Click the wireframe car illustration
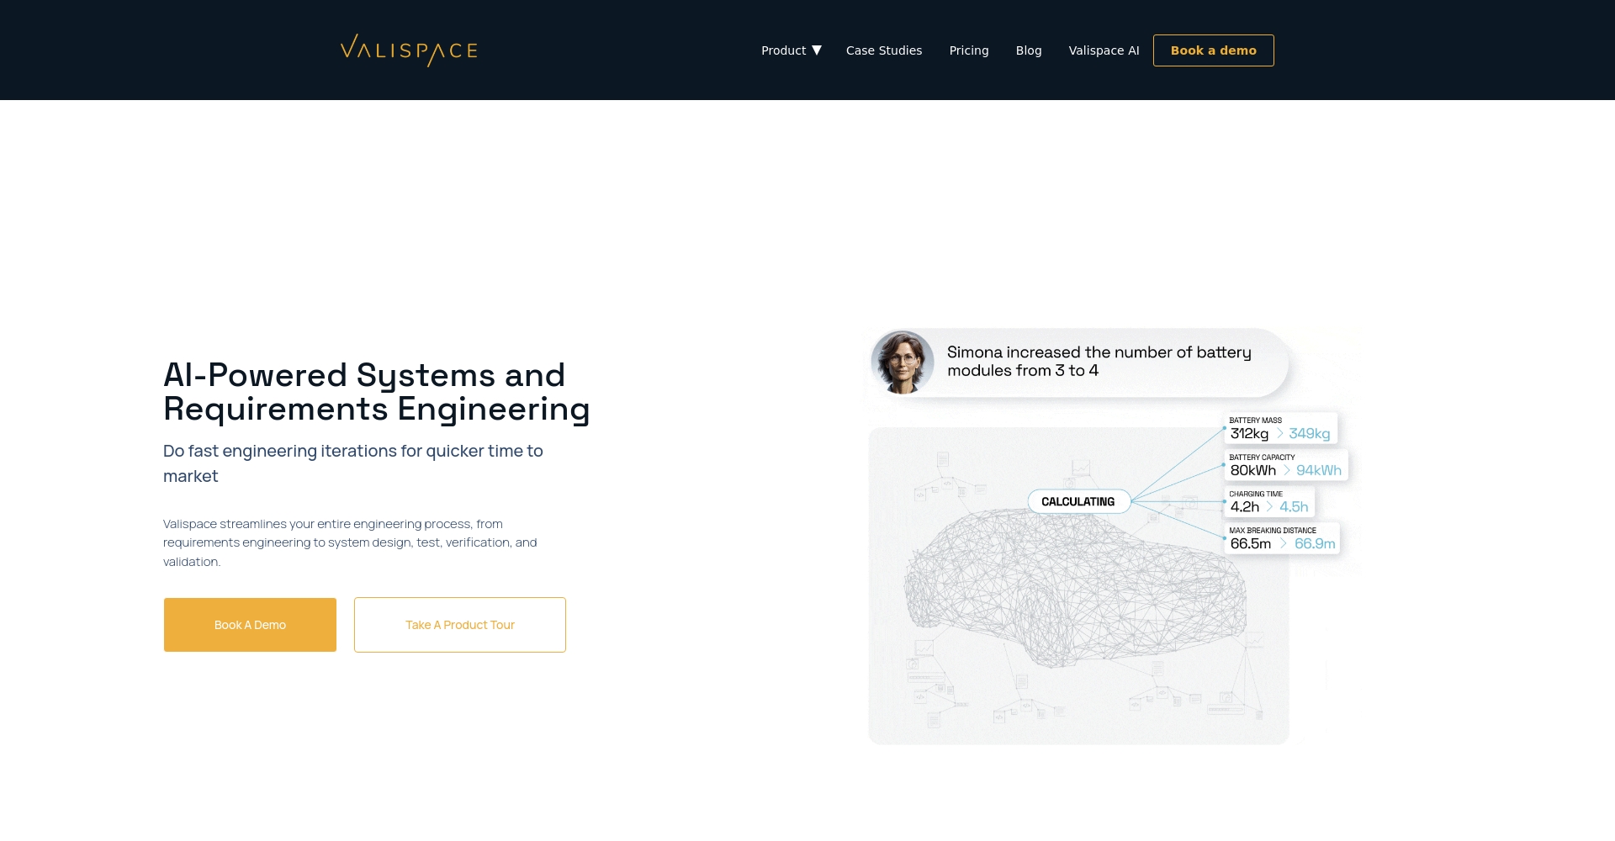1615x841 pixels. click(1075, 589)
